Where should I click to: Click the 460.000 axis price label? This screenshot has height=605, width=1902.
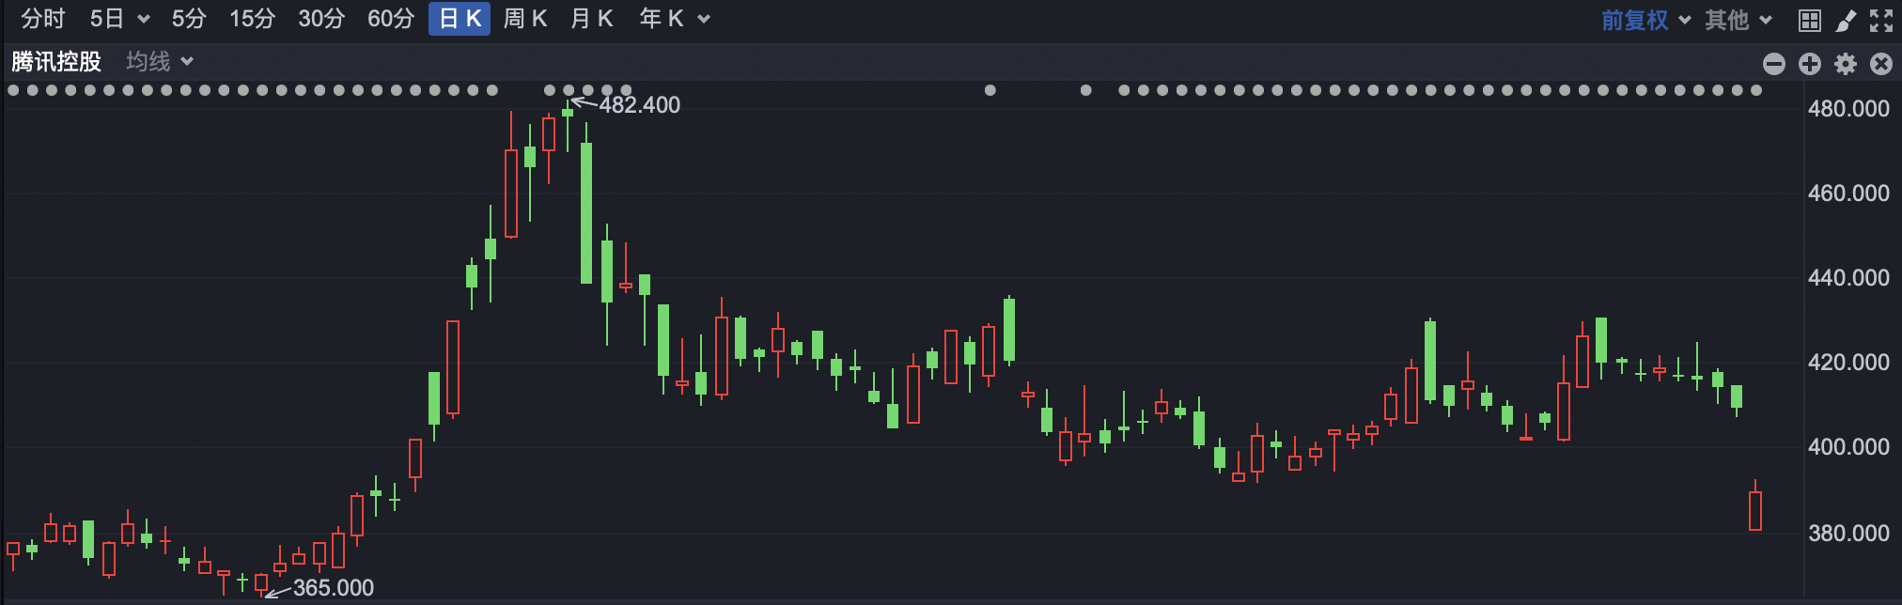1848,193
